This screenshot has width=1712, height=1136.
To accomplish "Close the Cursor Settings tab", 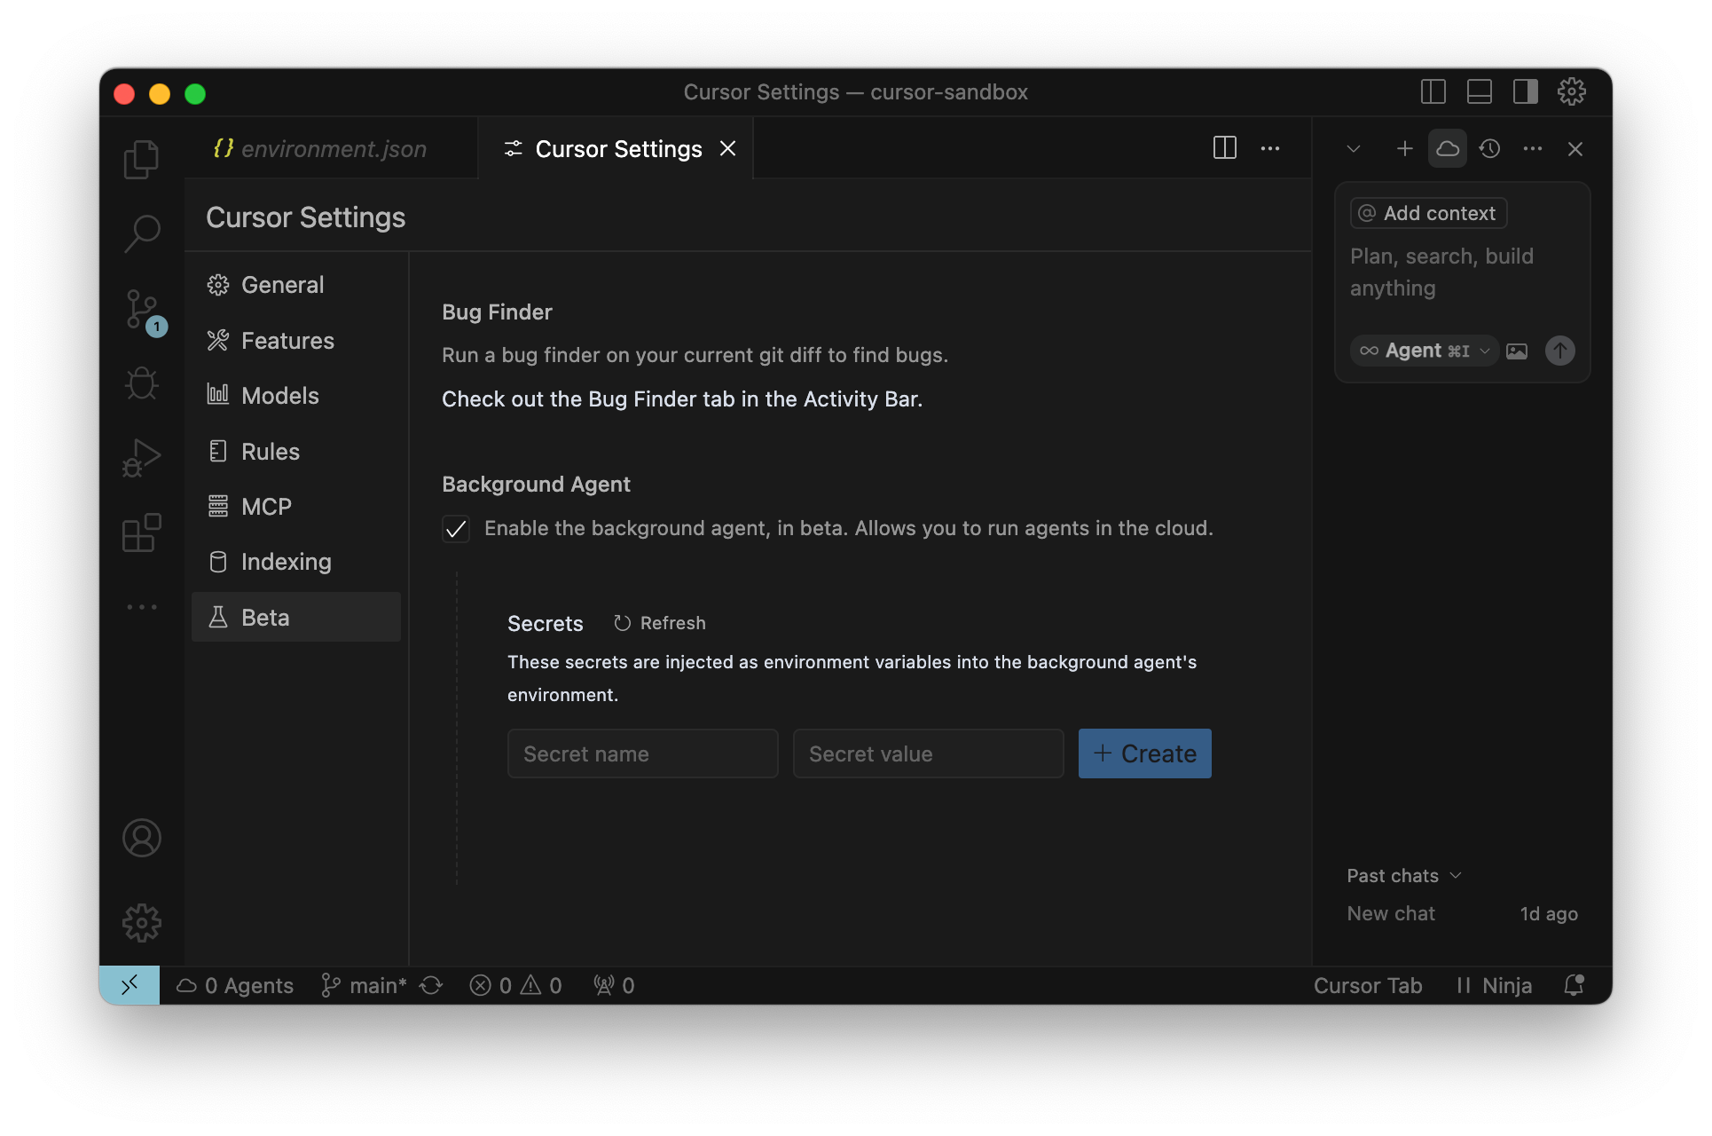I will click(x=727, y=148).
